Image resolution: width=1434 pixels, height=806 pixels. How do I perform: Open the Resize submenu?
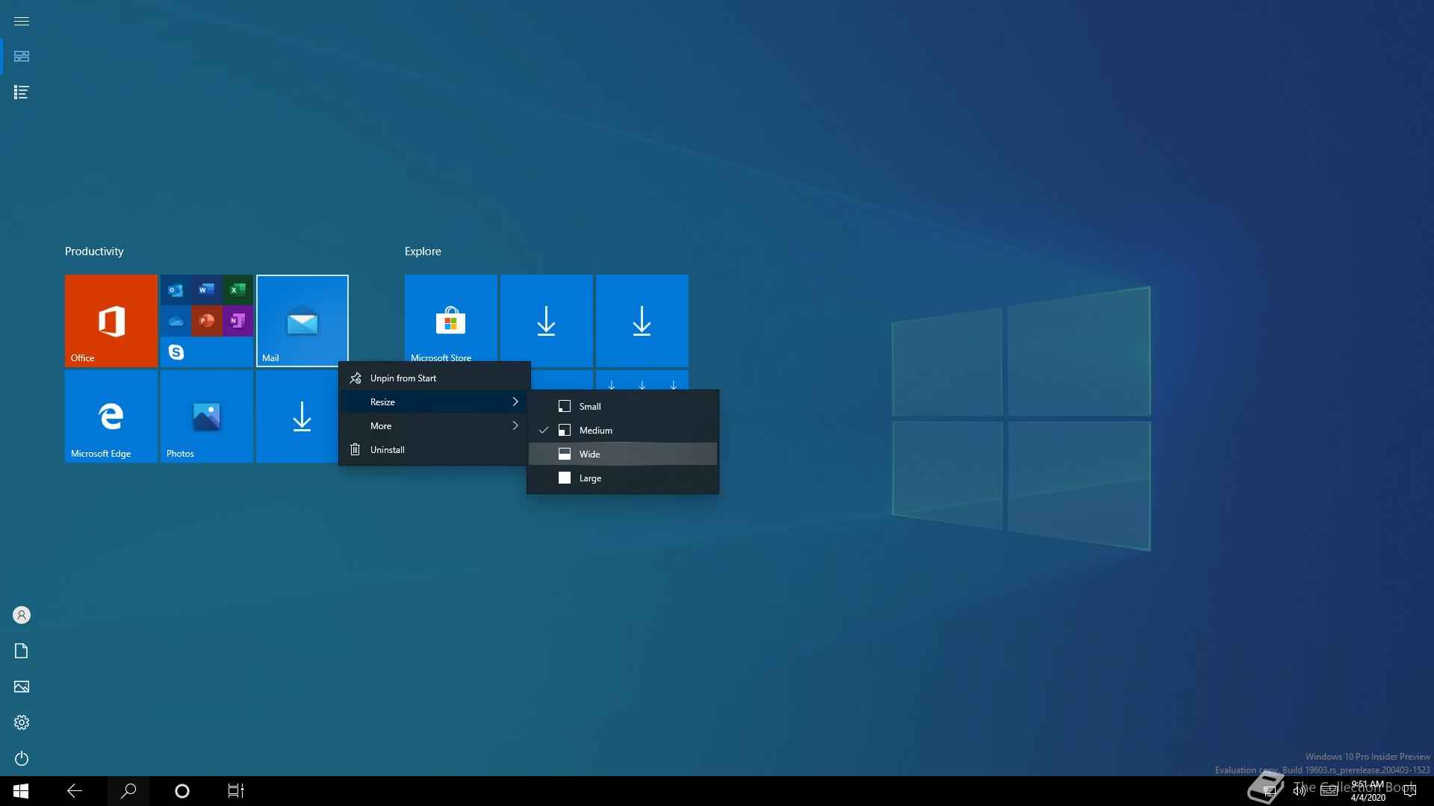pos(435,402)
